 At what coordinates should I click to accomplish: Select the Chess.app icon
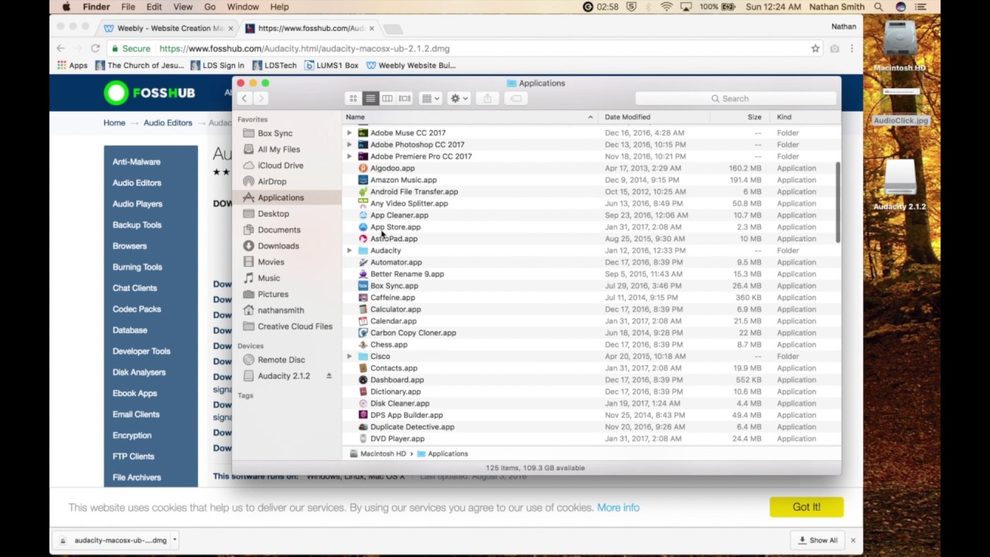coord(363,344)
